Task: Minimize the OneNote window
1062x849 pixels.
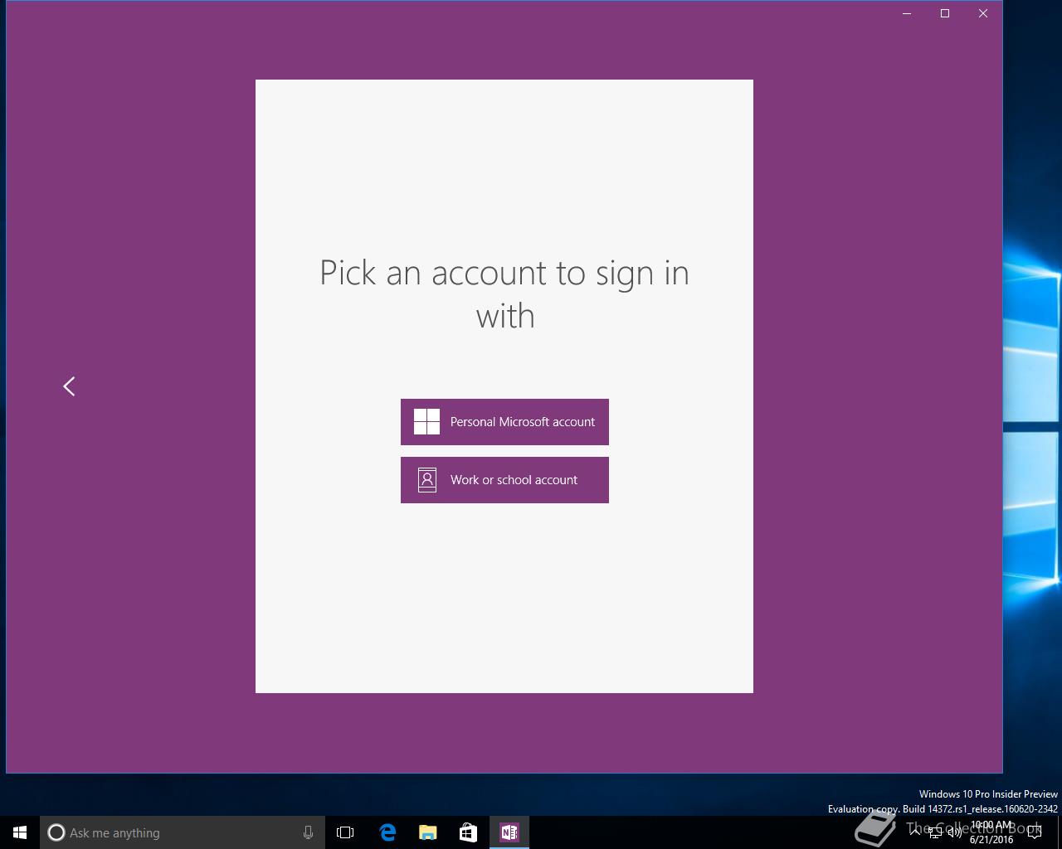Action: click(907, 13)
